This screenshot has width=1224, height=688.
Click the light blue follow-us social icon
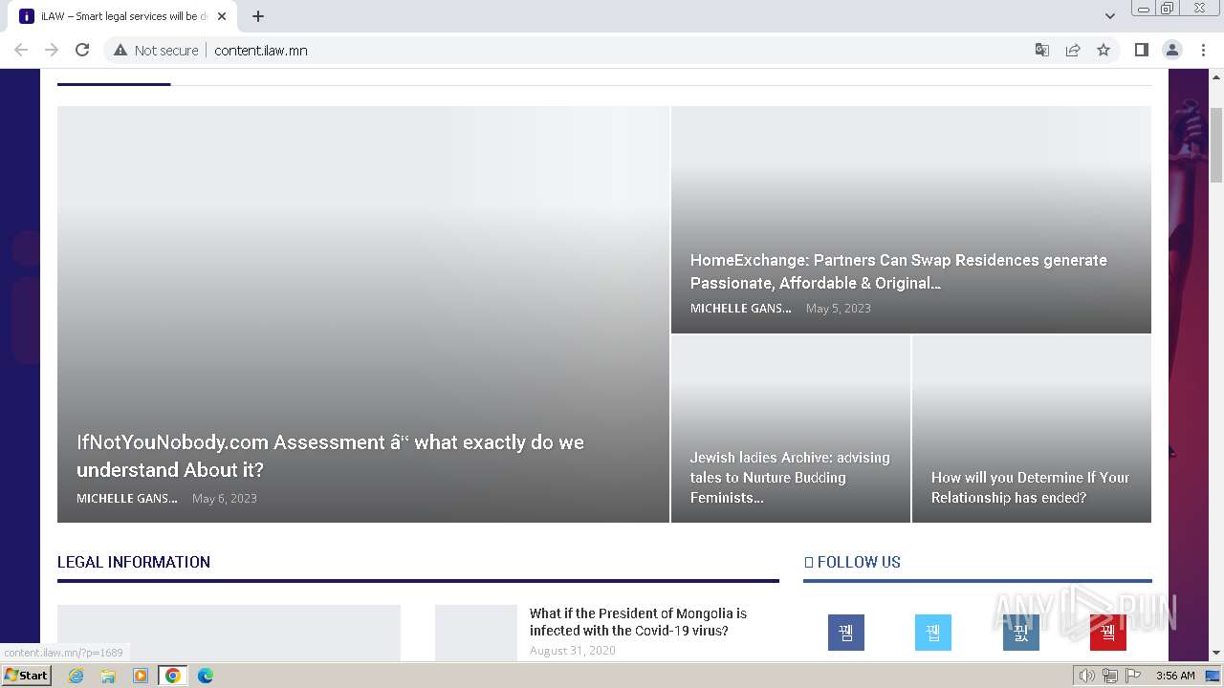pos(933,633)
